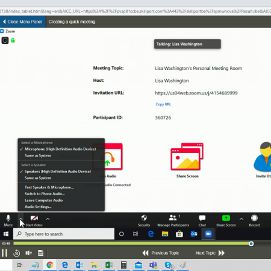Click Chrome in the bottom taskbar

click(49, 265)
